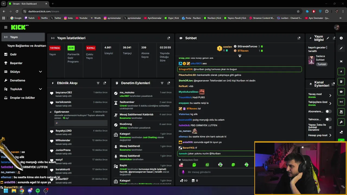
Task: Open the Hesap yaşı kısıt chevron
Action: coord(330,135)
